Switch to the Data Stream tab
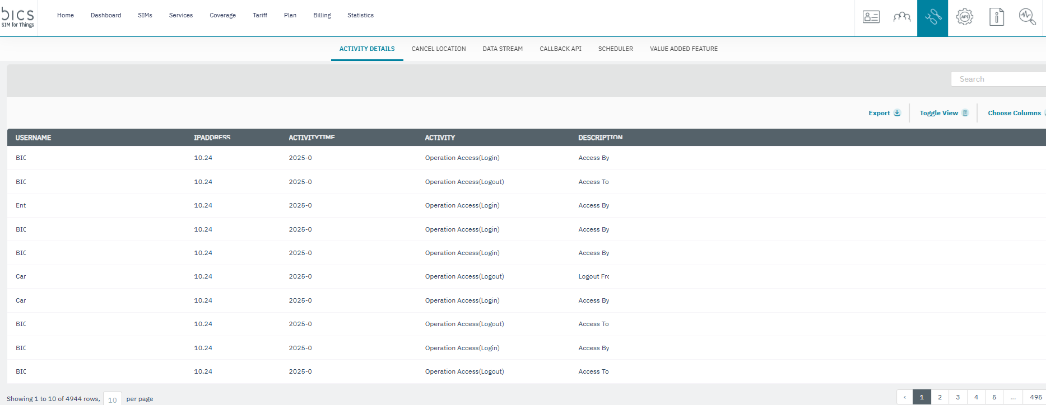1046x405 pixels. pos(503,49)
